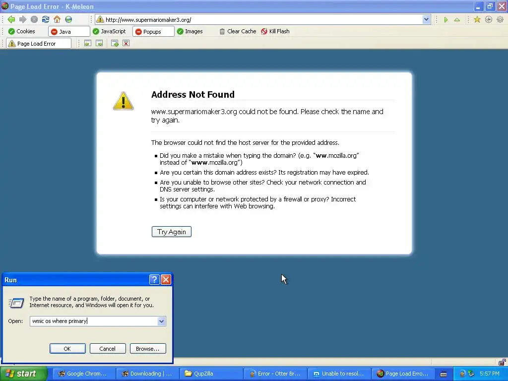Go back with the green Back arrow
This screenshot has height=381, width=508.
(11, 19)
